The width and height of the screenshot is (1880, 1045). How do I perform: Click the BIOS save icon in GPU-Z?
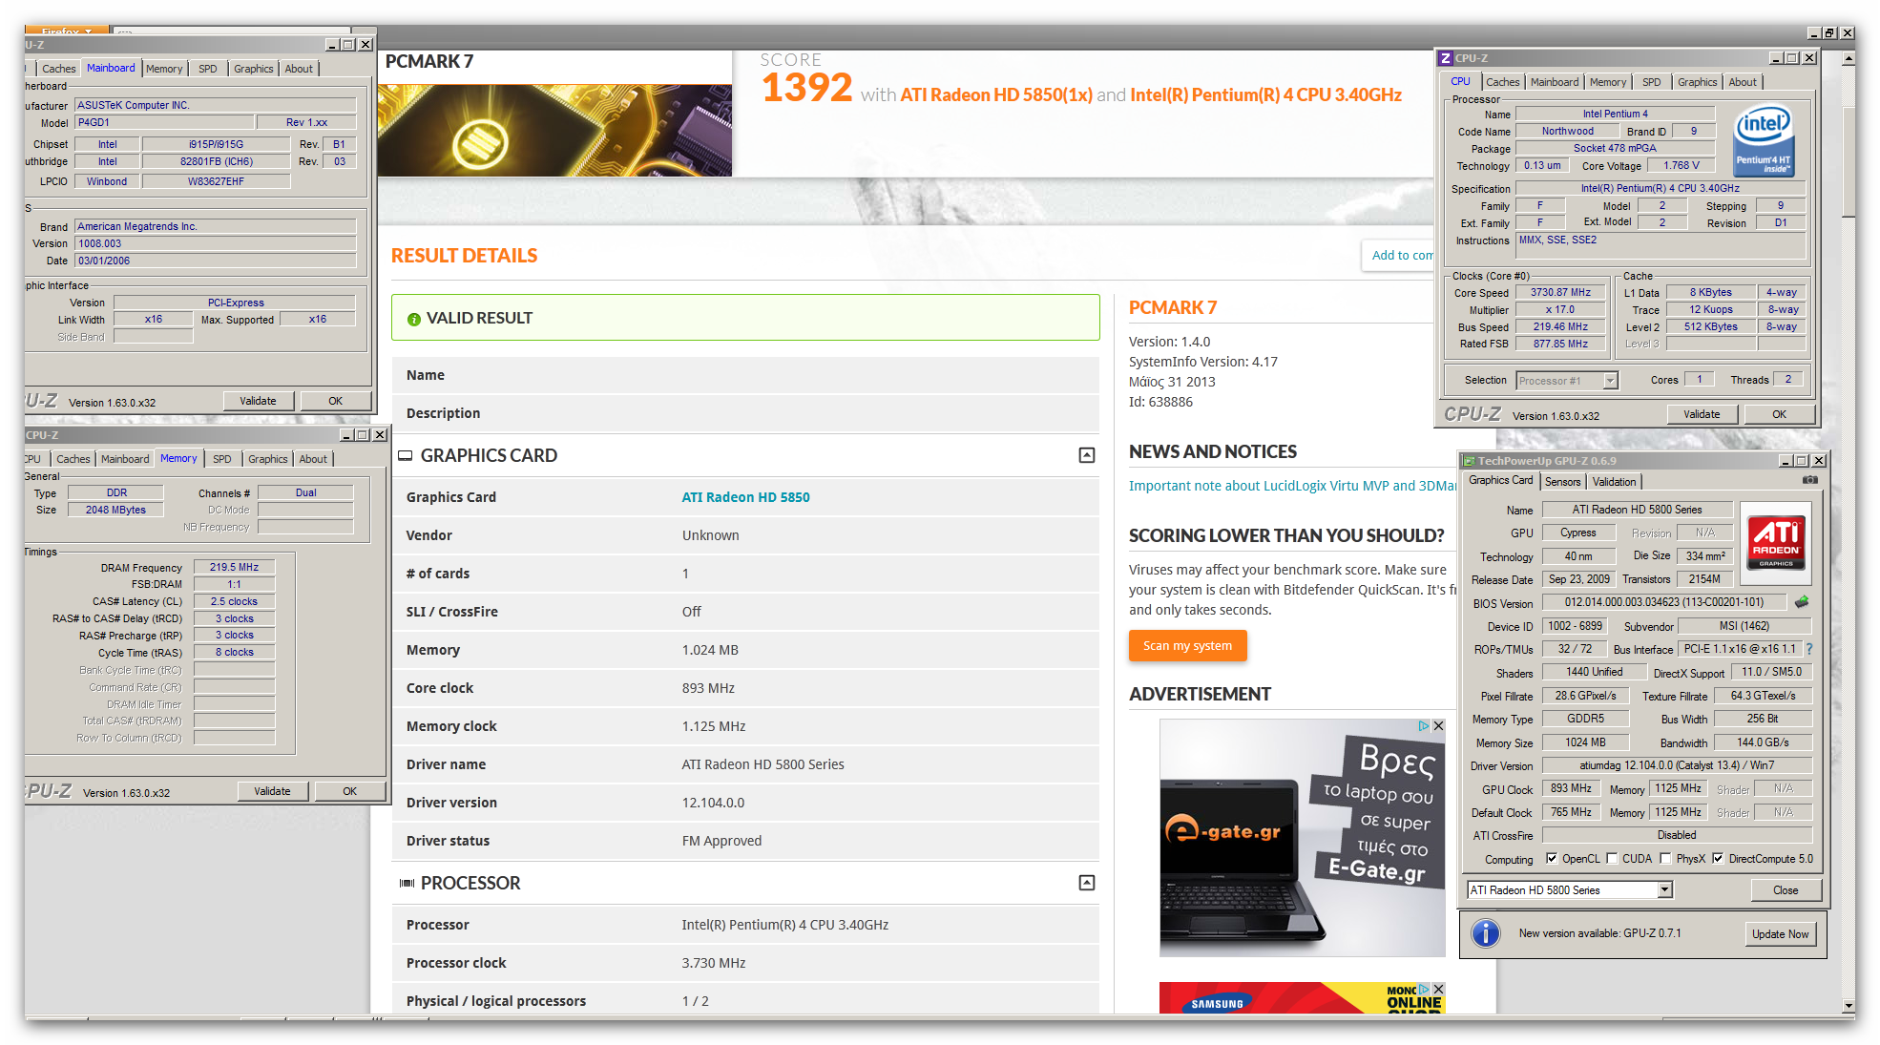tap(1802, 602)
